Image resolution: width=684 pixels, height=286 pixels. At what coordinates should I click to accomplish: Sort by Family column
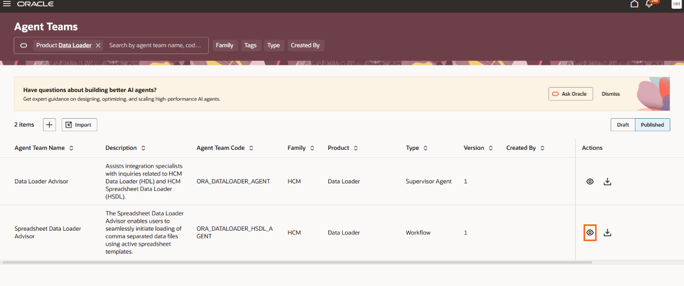(312, 148)
